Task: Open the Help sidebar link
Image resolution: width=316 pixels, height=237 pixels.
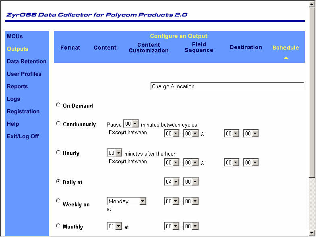Action: click(13, 124)
